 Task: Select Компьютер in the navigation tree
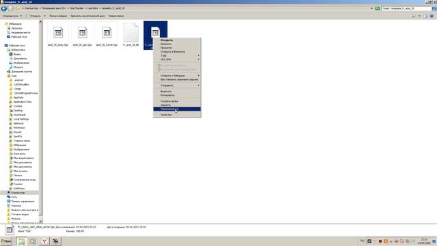18,193
